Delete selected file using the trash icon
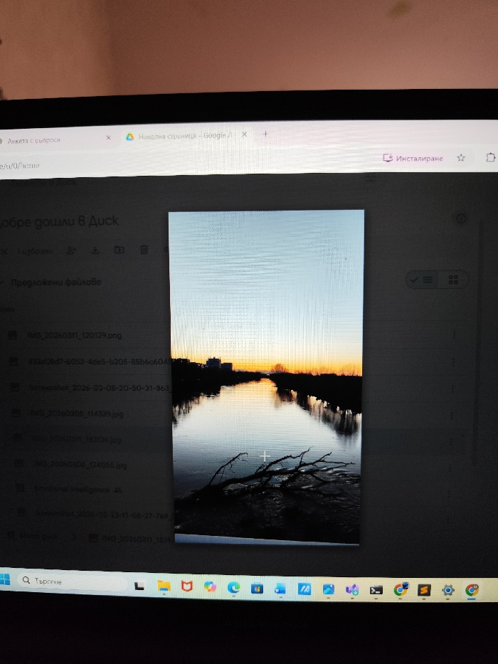 tap(144, 249)
